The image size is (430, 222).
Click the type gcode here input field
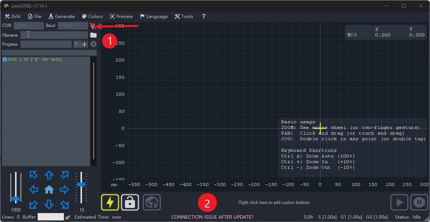tap(49, 53)
